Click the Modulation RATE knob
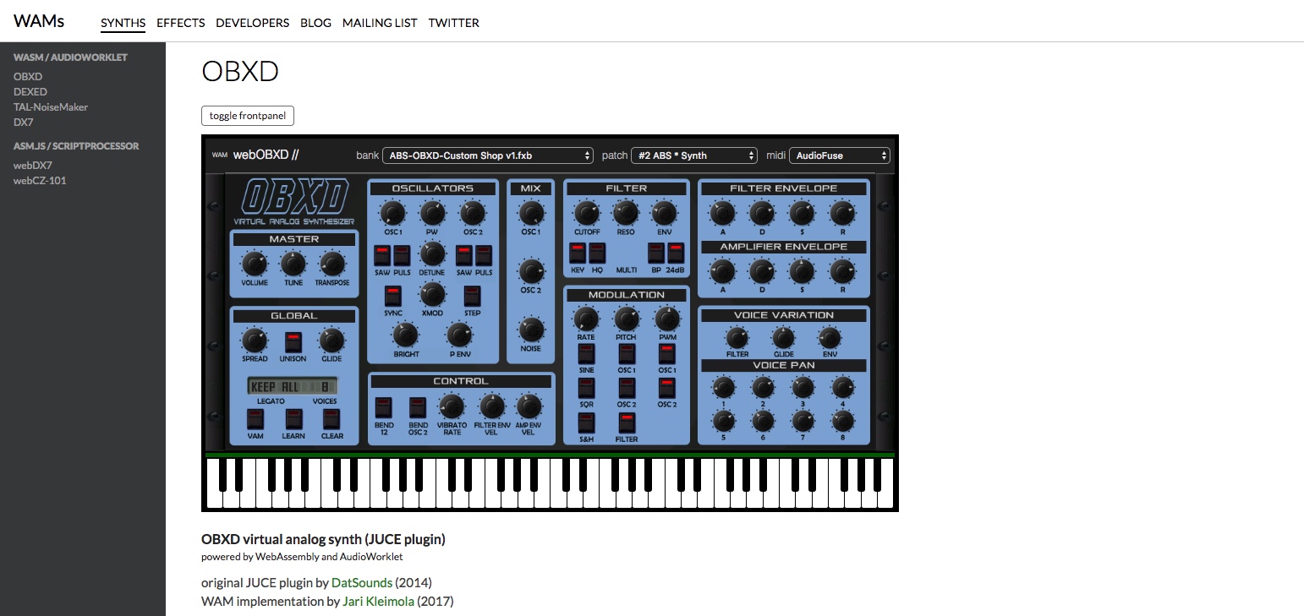The image size is (1304, 616). point(585,319)
